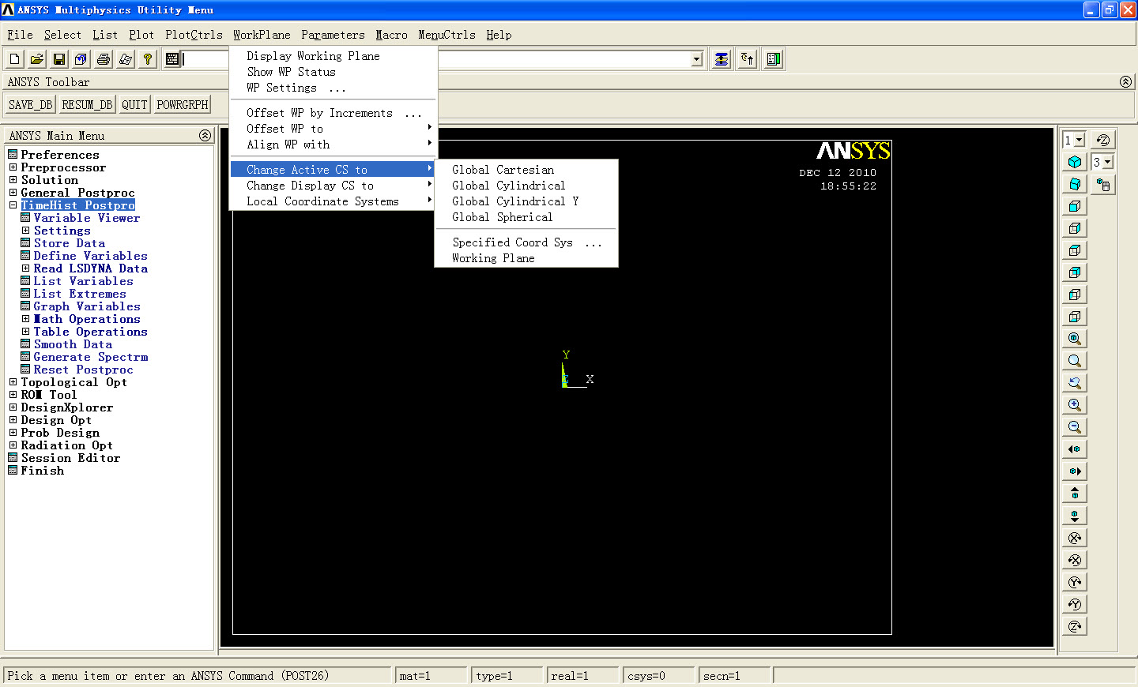Click the csys=0 status bar entry
The width and height of the screenshot is (1138, 687).
(659, 676)
